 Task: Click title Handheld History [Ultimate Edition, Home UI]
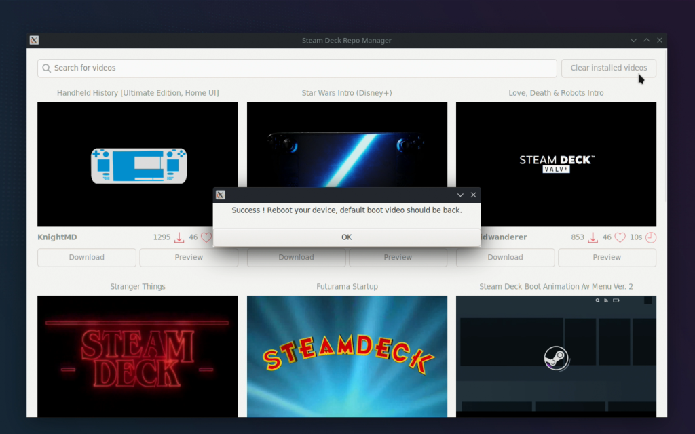coord(138,92)
